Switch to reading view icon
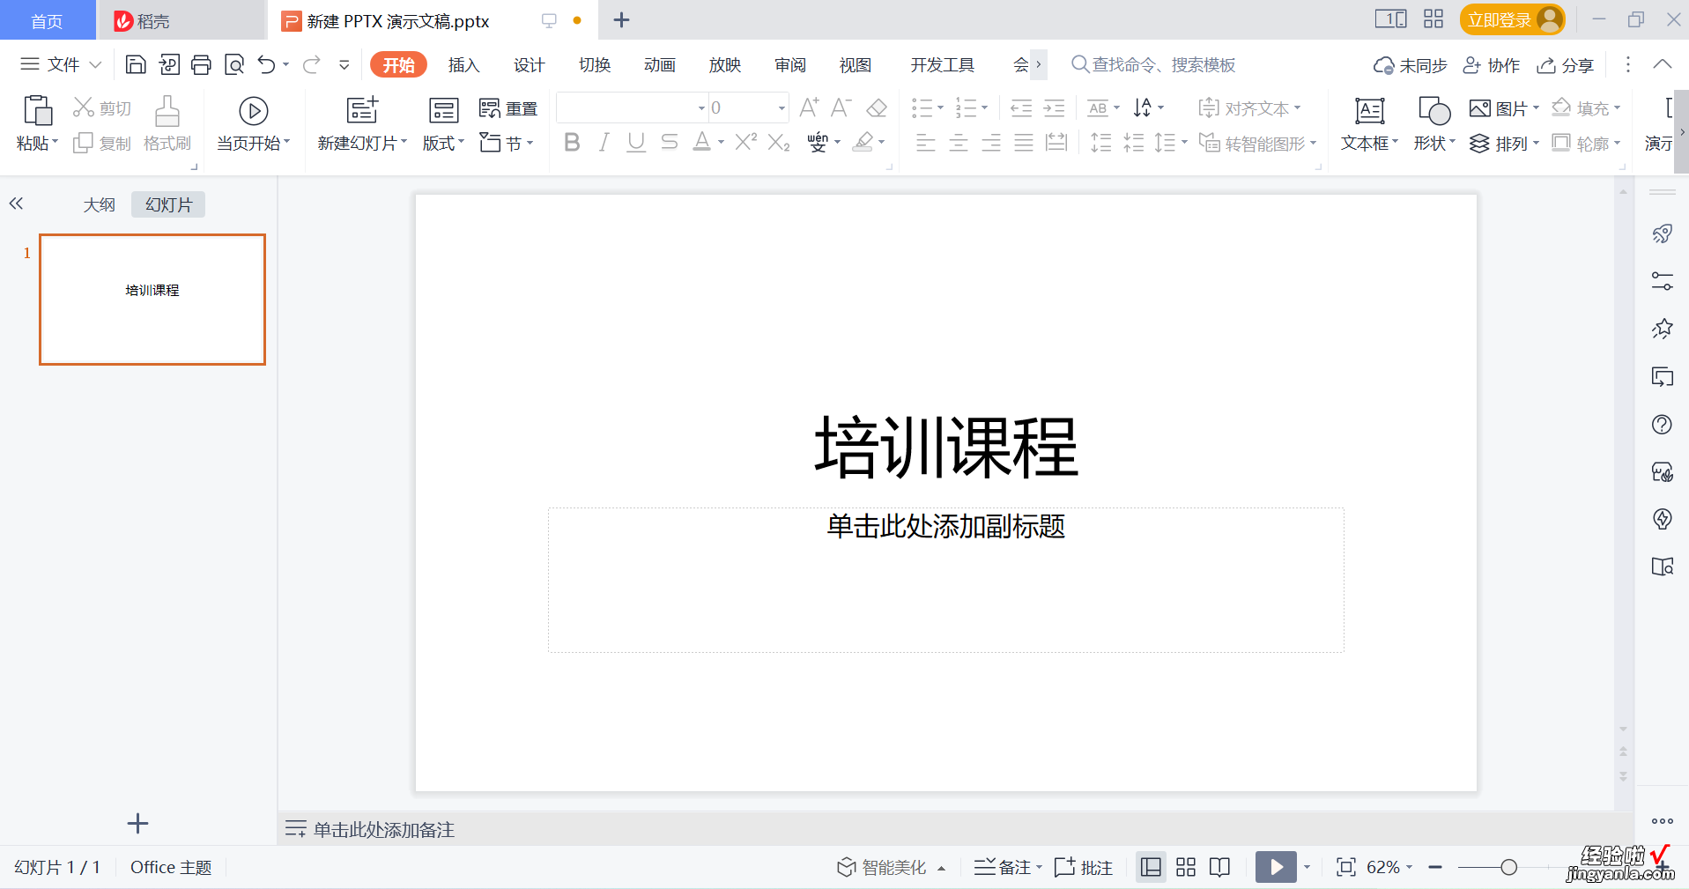Image resolution: width=1689 pixels, height=889 pixels. click(1219, 867)
